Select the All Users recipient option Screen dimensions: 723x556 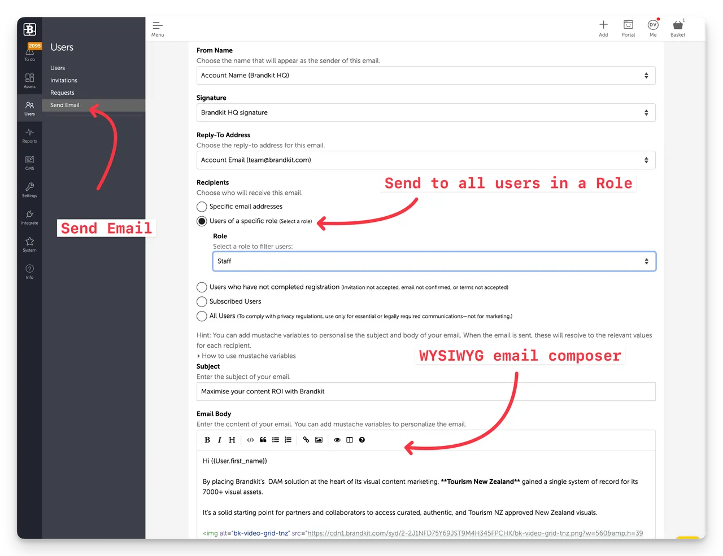(202, 316)
